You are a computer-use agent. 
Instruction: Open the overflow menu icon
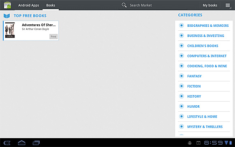pyautogui.click(x=228, y=5)
